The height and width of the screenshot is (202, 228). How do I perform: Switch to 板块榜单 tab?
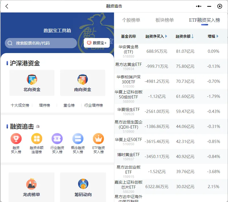point(165,20)
